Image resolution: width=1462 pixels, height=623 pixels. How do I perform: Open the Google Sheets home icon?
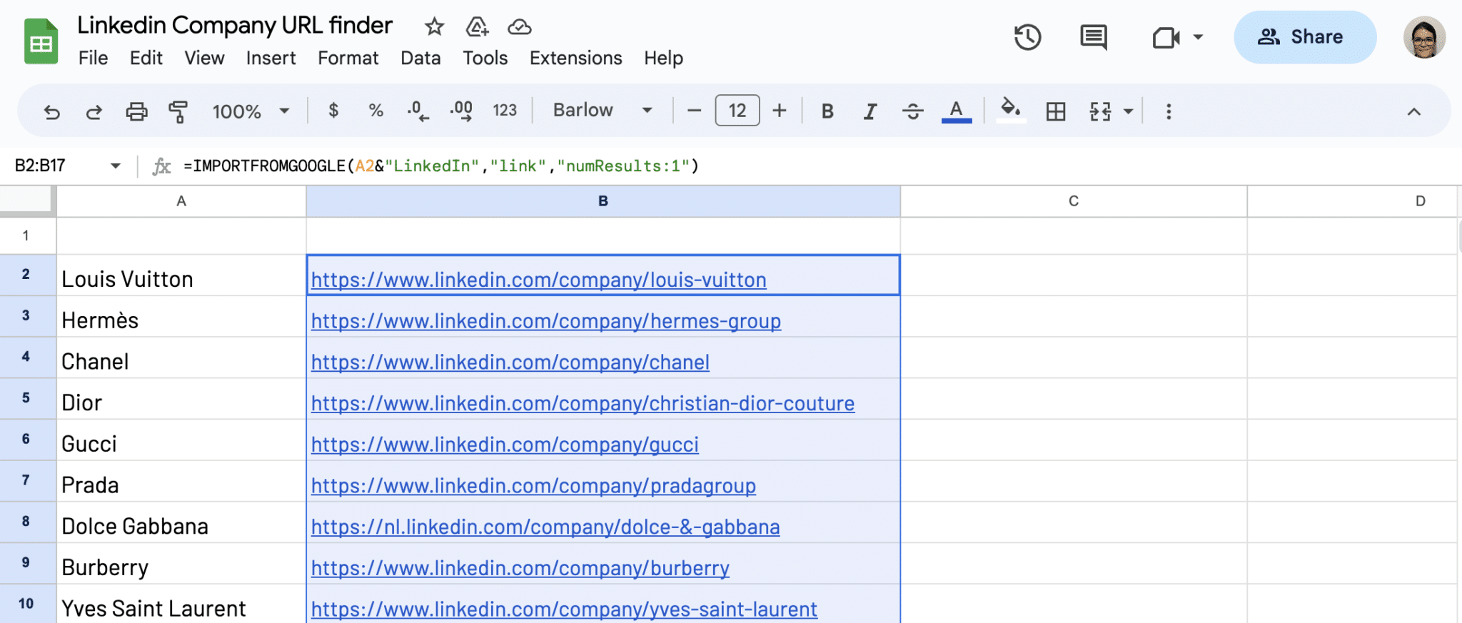(41, 41)
